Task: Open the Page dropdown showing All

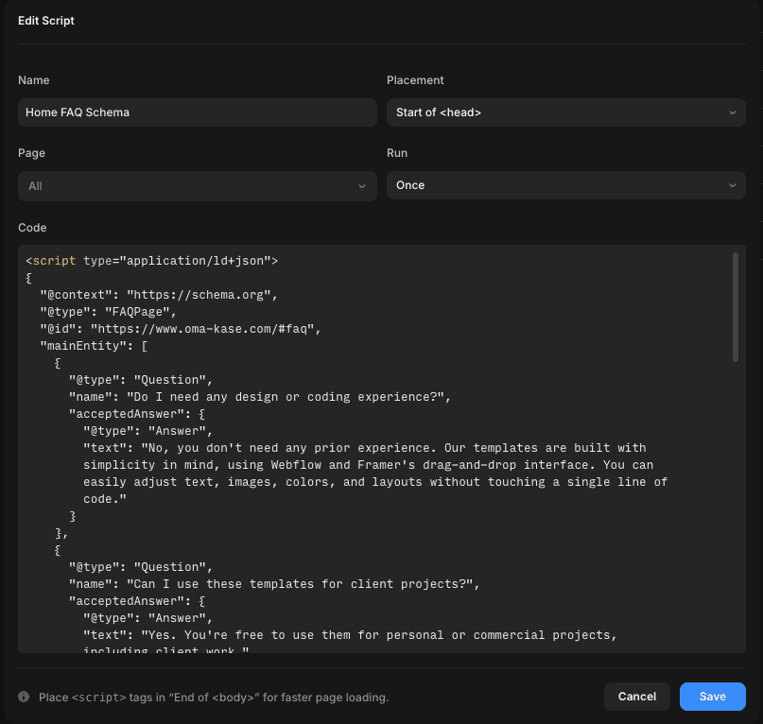Action: (x=197, y=186)
